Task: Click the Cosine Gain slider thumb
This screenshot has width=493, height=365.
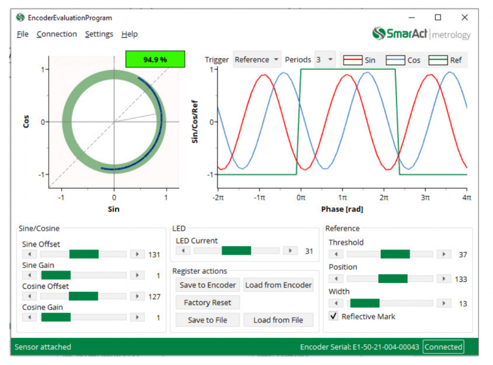Action: click(x=56, y=317)
